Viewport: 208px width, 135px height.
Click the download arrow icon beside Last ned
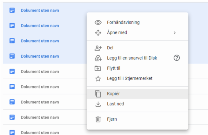click(x=98, y=104)
